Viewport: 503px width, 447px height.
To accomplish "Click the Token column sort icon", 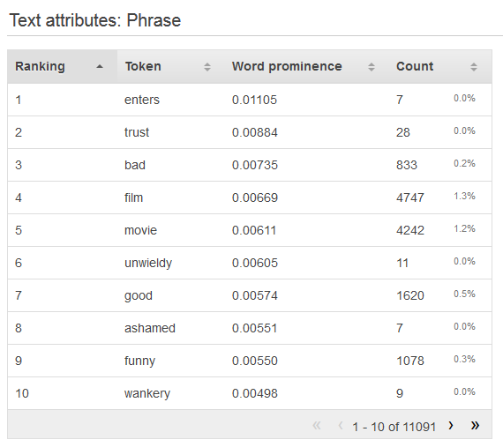I will 207,67.
